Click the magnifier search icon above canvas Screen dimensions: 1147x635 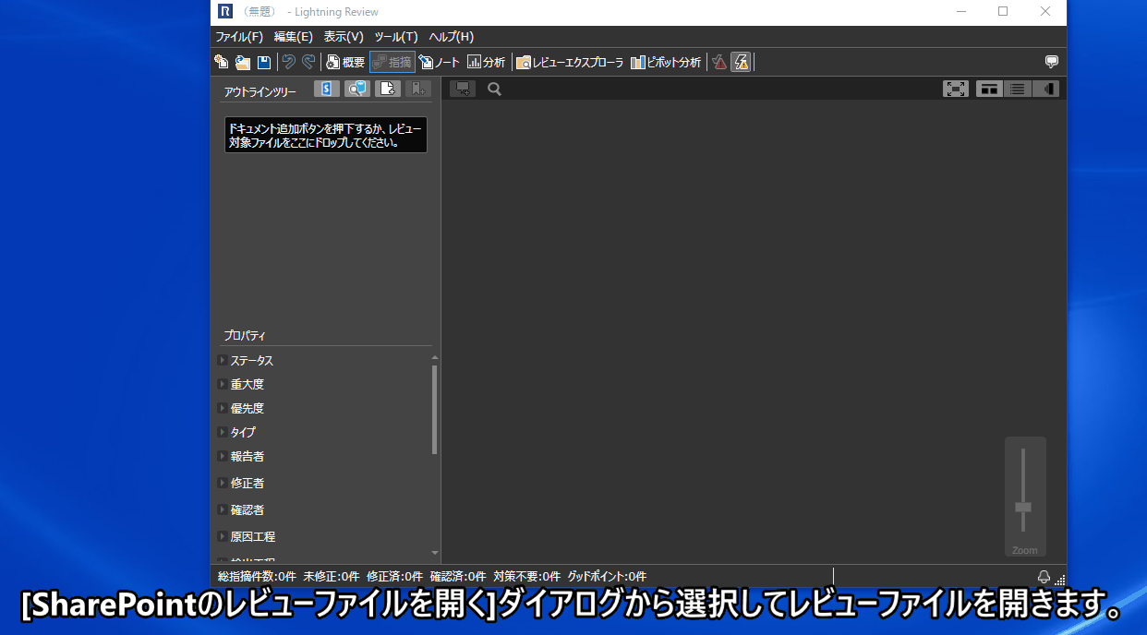(494, 89)
